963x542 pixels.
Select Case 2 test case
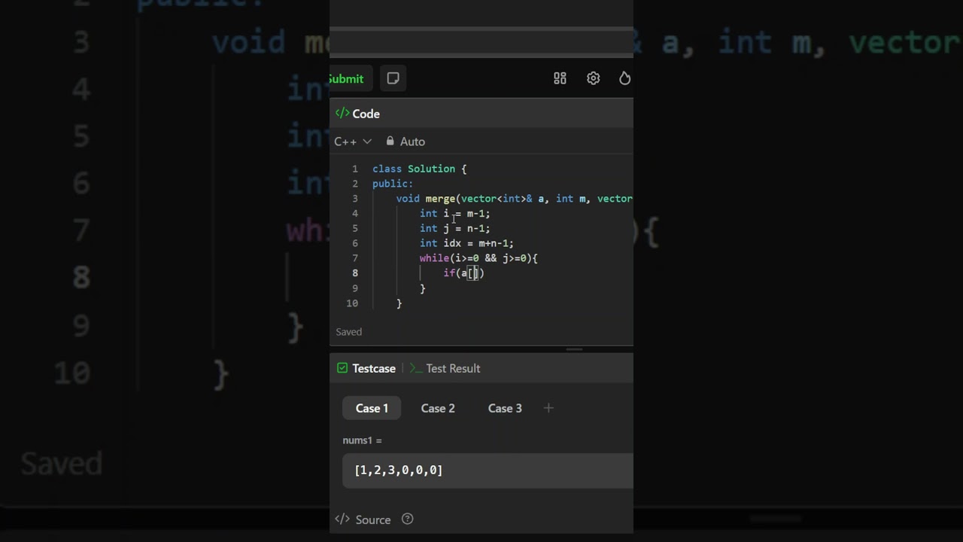click(x=438, y=408)
